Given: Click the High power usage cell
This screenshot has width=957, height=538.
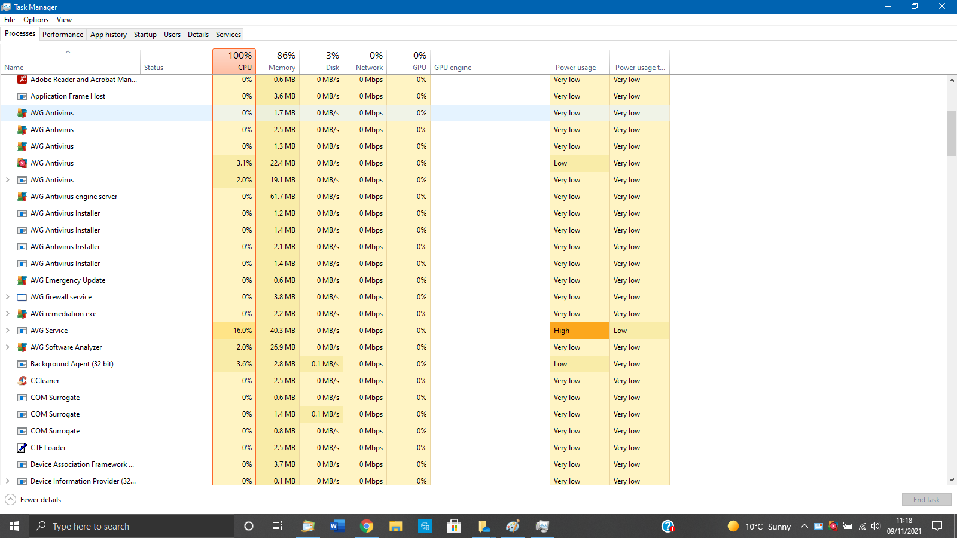Looking at the screenshot, I should point(580,331).
